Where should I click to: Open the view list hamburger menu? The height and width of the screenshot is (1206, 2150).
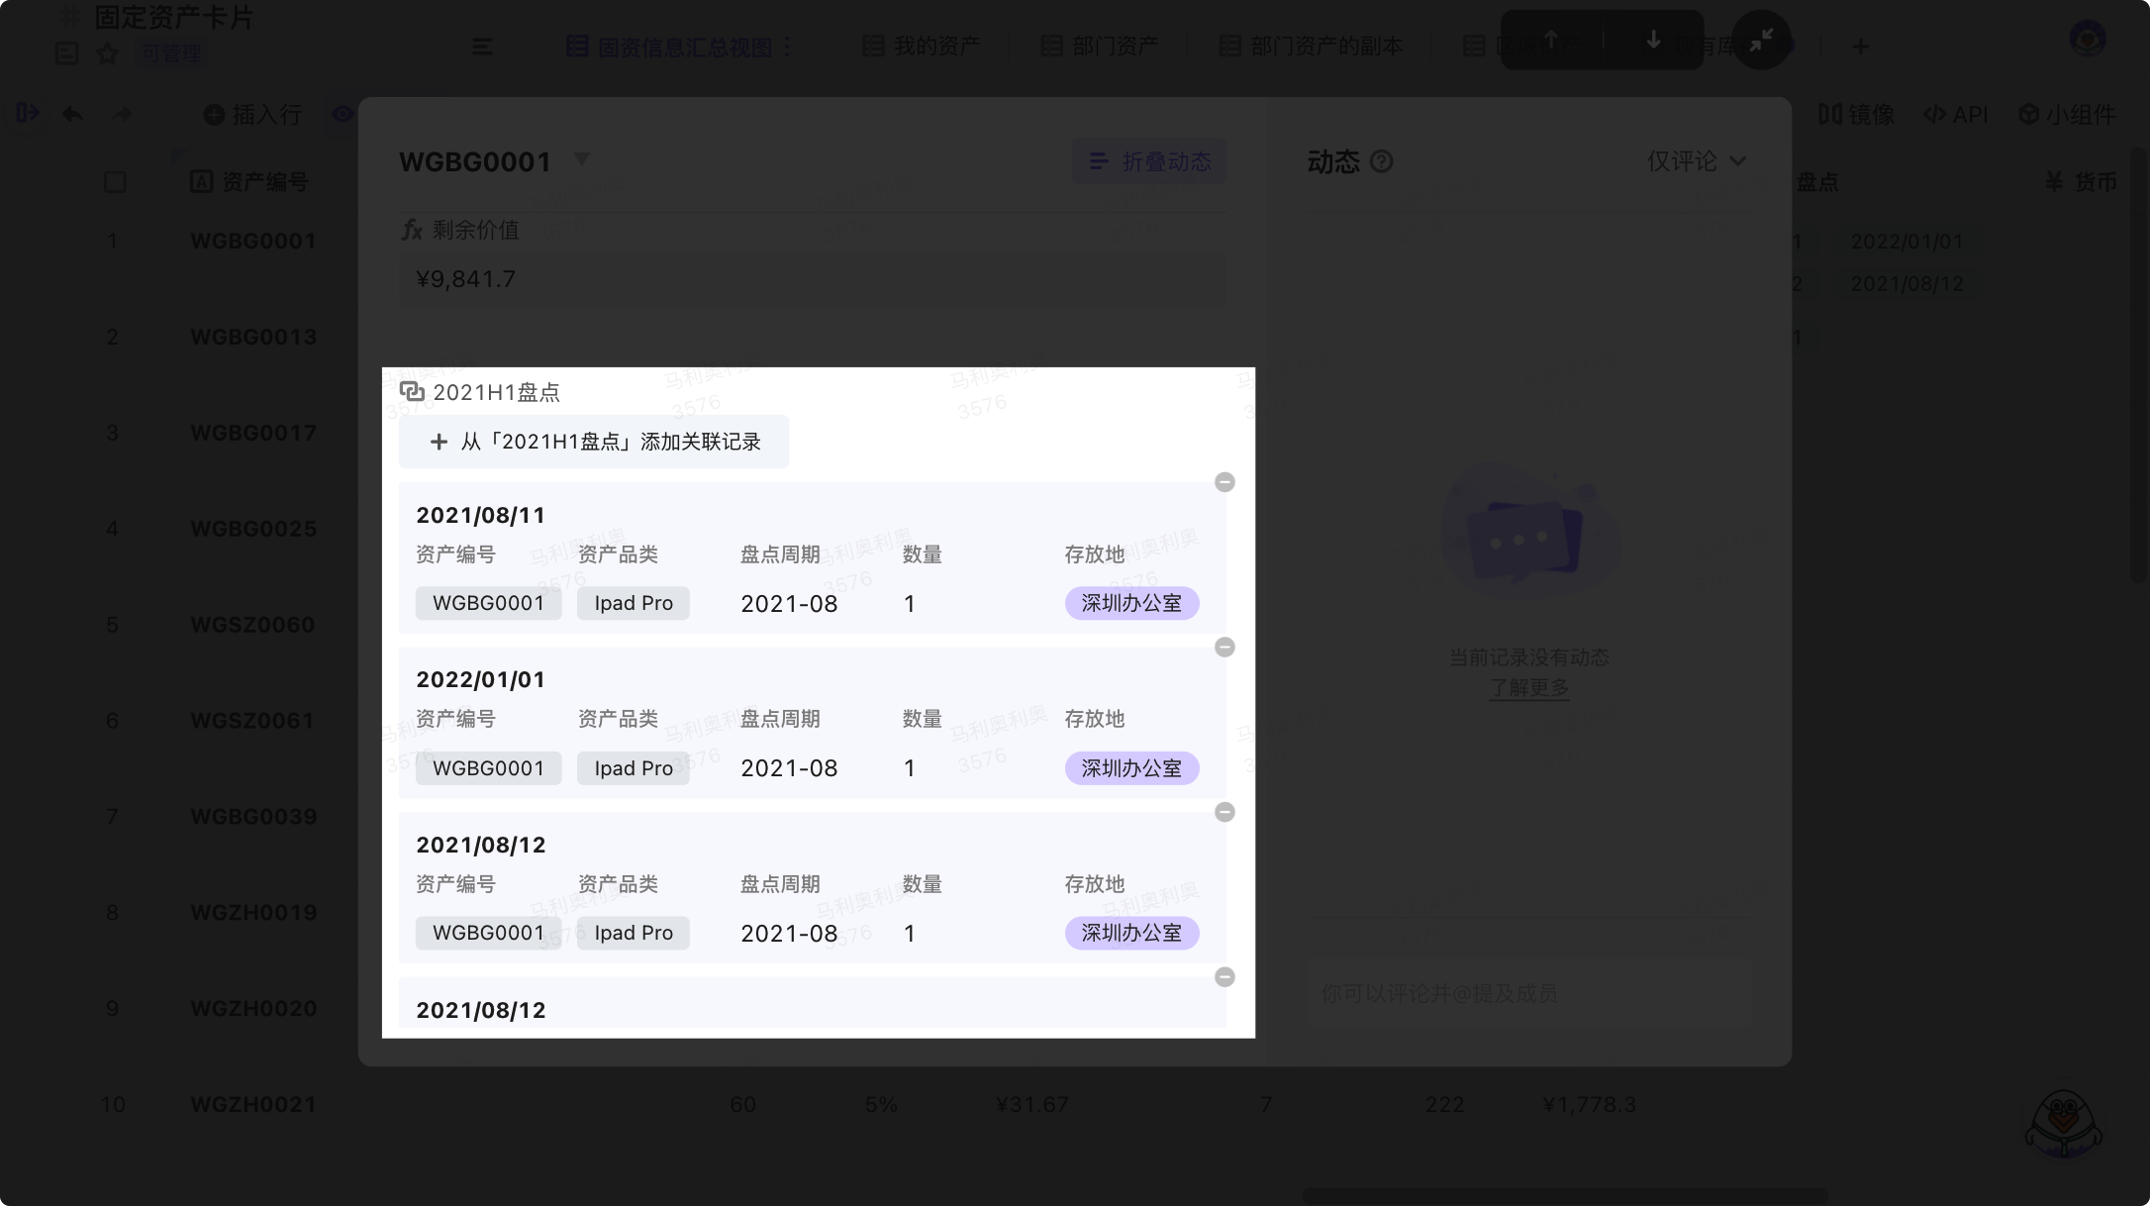coord(483,47)
